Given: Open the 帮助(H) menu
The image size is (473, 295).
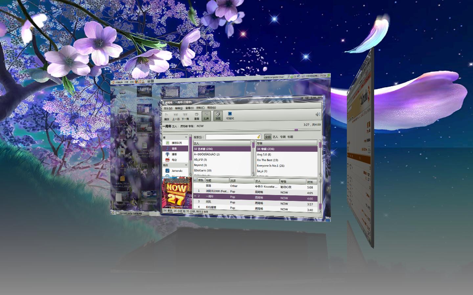Looking at the screenshot, I should click(211, 108).
